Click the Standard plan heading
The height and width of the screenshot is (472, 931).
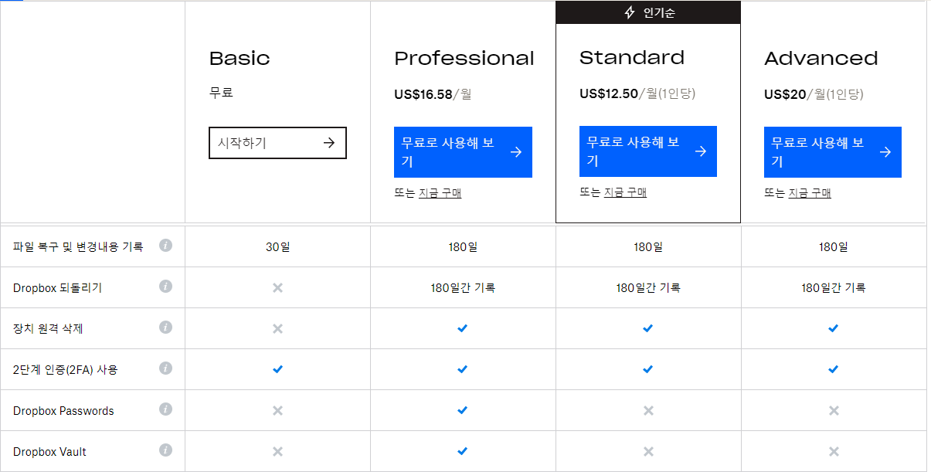(632, 58)
